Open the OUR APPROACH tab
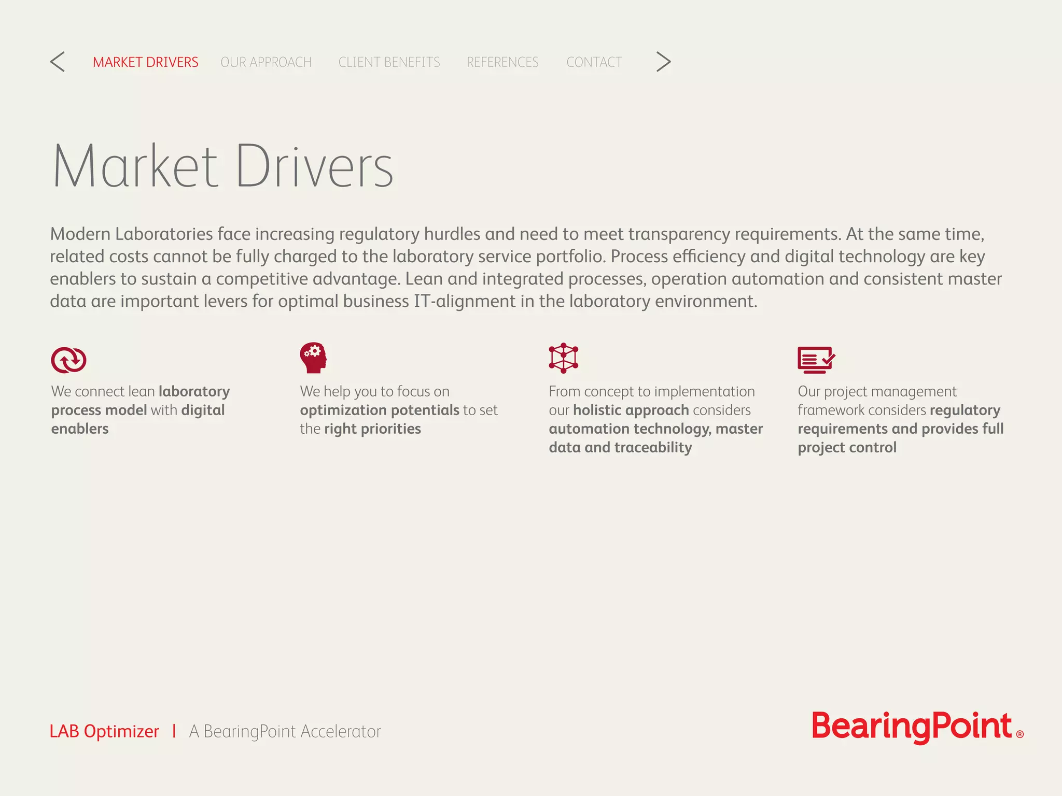1062x796 pixels. [266, 62]
